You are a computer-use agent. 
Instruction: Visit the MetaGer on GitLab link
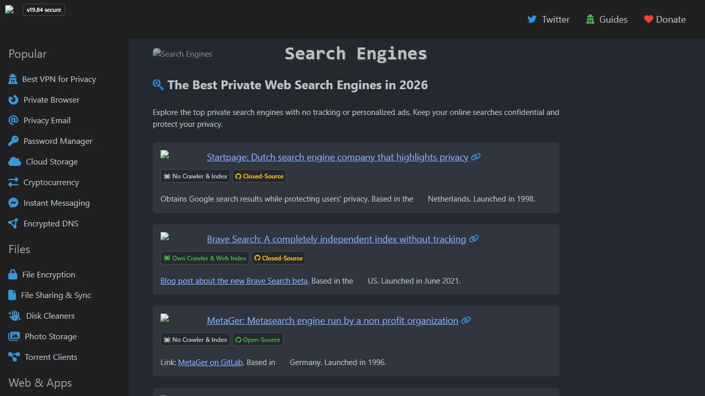tap(210, 362)
